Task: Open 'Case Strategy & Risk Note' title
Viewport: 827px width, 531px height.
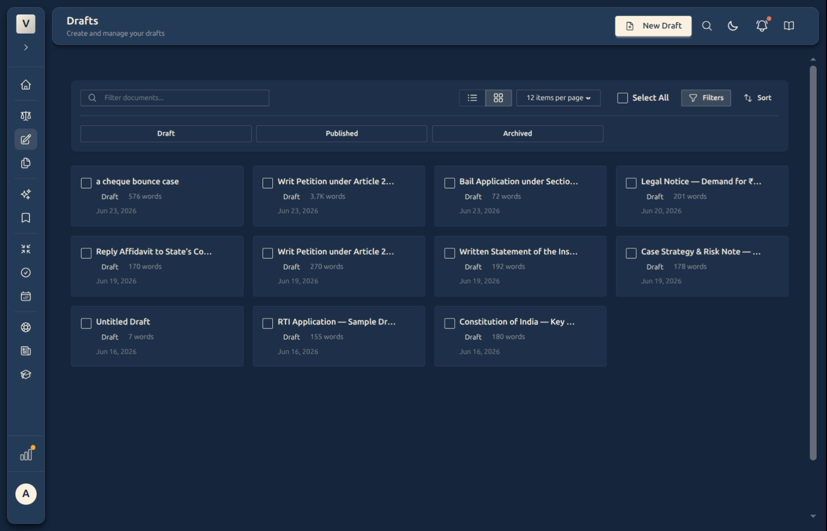Action: coord(701,252)
